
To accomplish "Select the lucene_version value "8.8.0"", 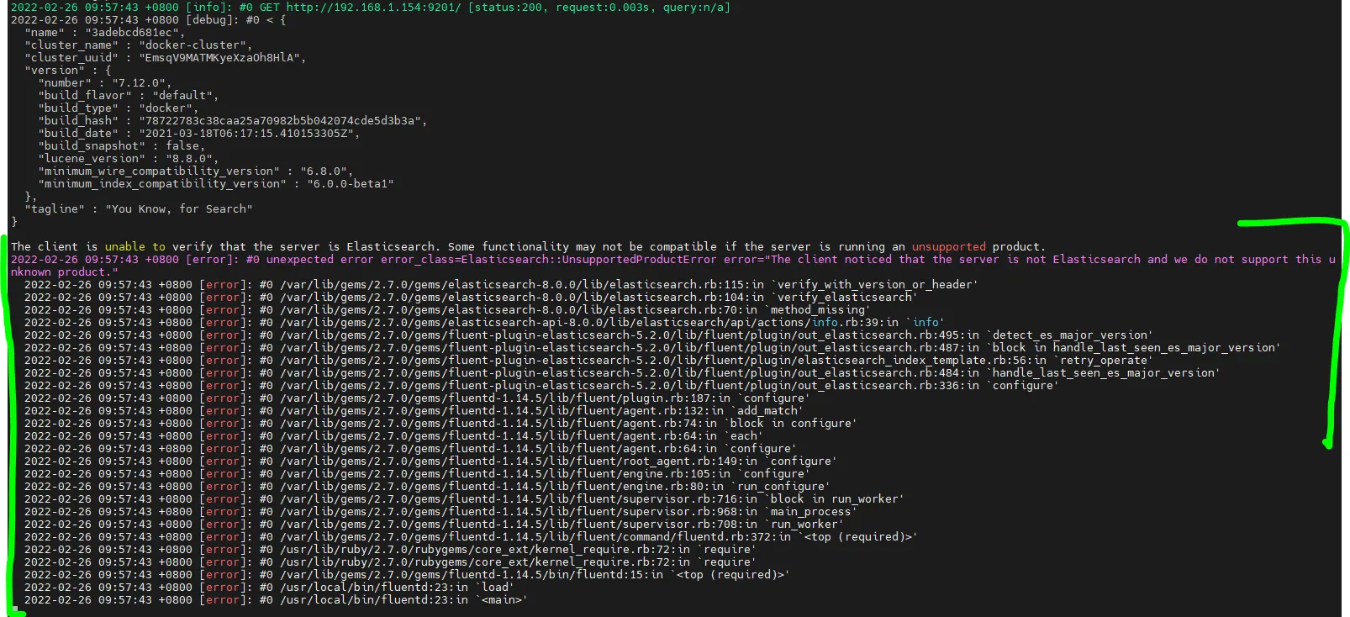I will pos(188,159).
